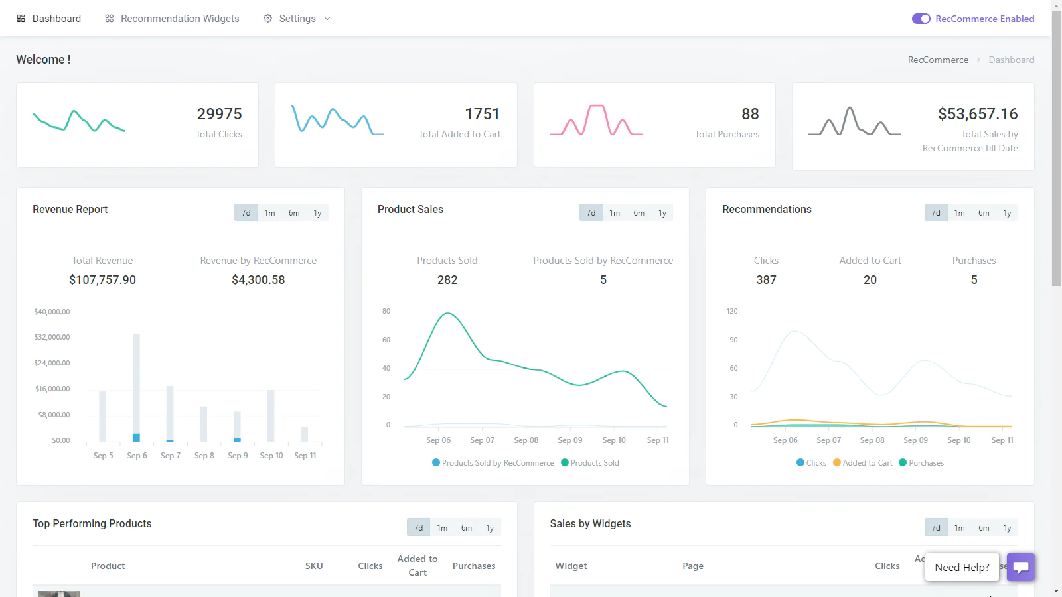Toggle the Added to Cart legend swatch

[x=837, y=463]
